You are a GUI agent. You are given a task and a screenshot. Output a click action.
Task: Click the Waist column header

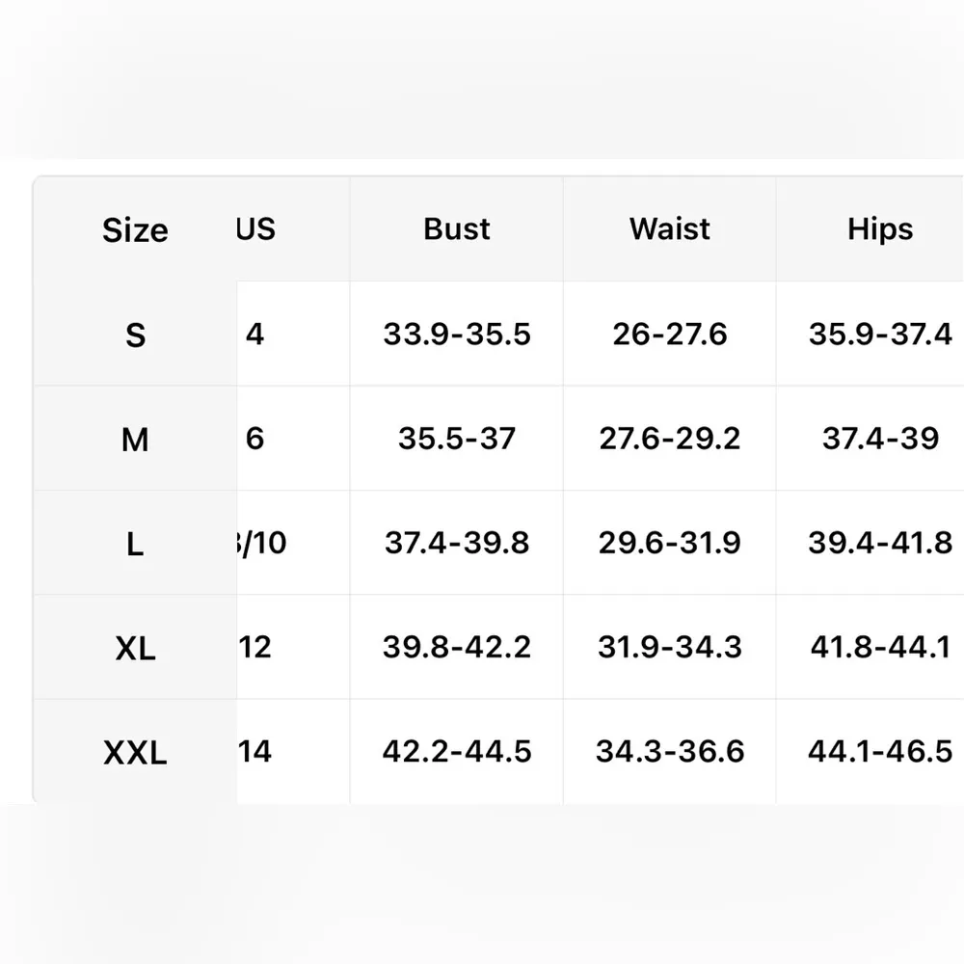click(x=670, y=229)
